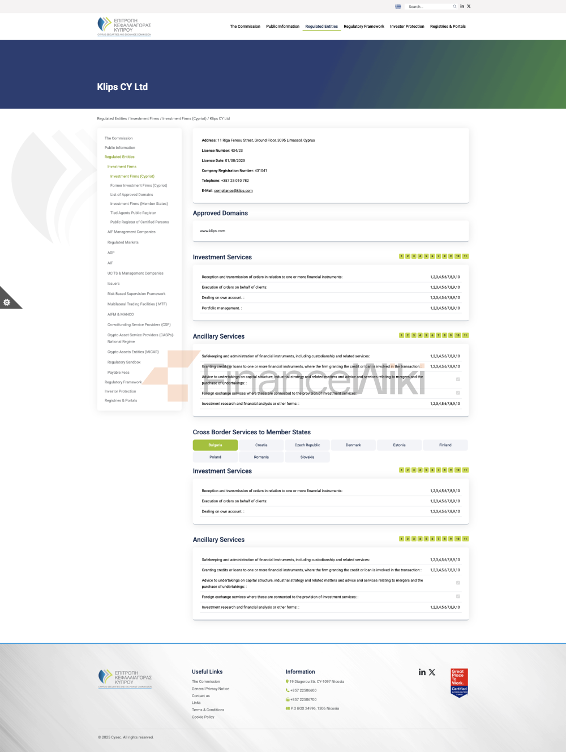The height and width of the screenshot is (752, 566).
Task: Open Crypto-Assets Entities (MiCAR) in sidebar
Action: (133, 352)
